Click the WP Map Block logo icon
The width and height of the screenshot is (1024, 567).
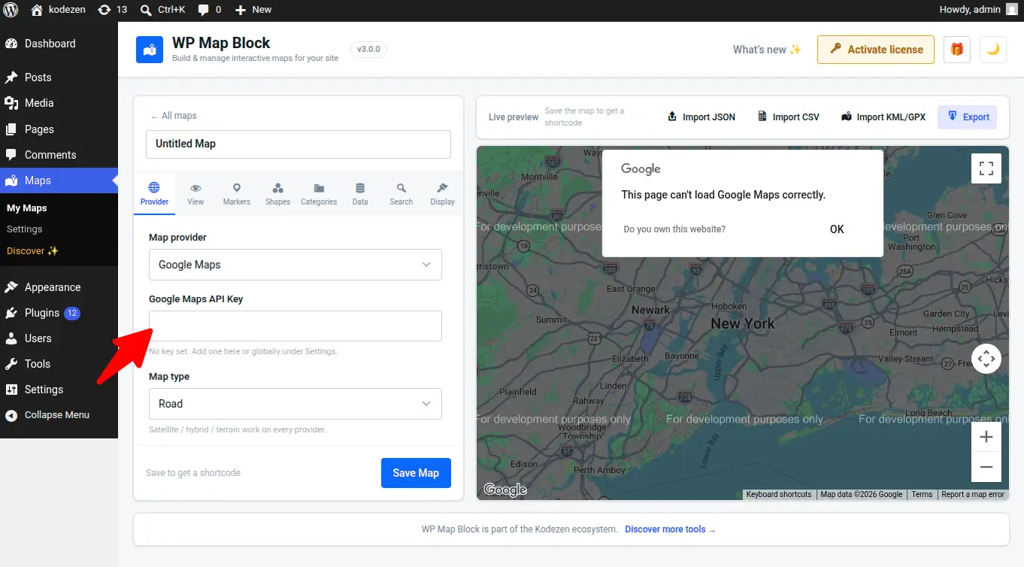(x=150, y=50)
